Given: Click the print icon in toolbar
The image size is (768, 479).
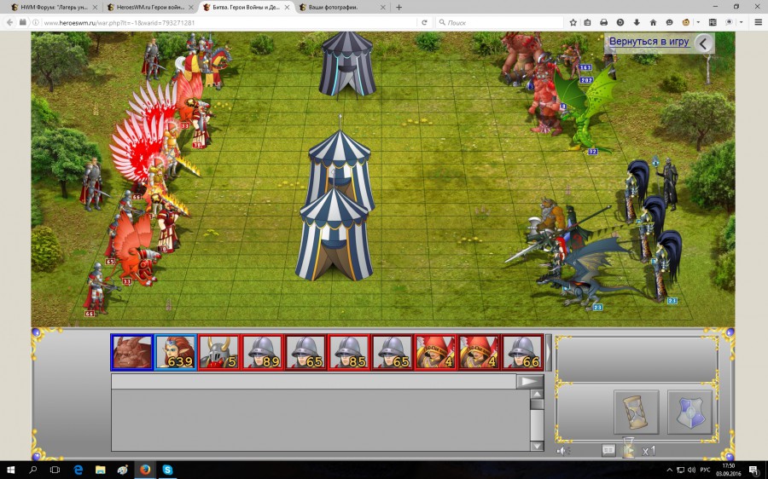Looking at the screenshot, I should click(x=604, y=22).
